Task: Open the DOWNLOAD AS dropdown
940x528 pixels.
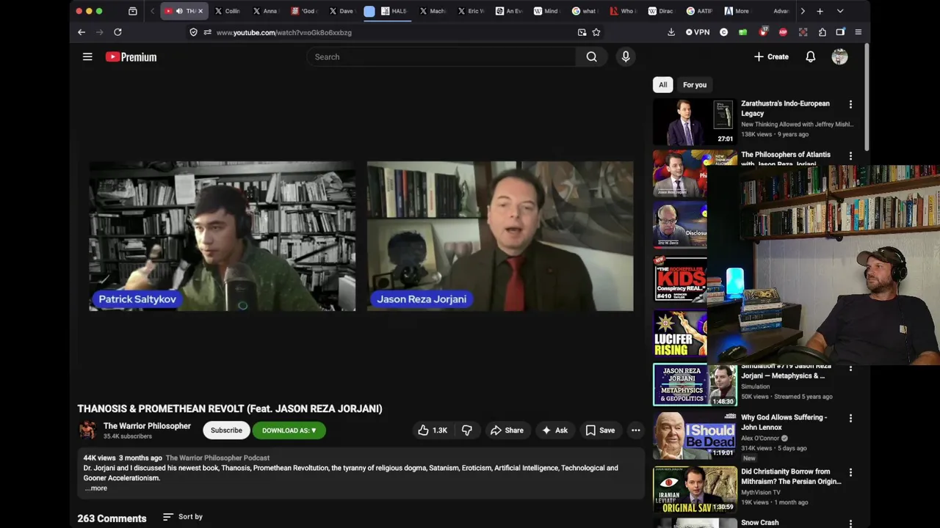Action: click(289, 430)
